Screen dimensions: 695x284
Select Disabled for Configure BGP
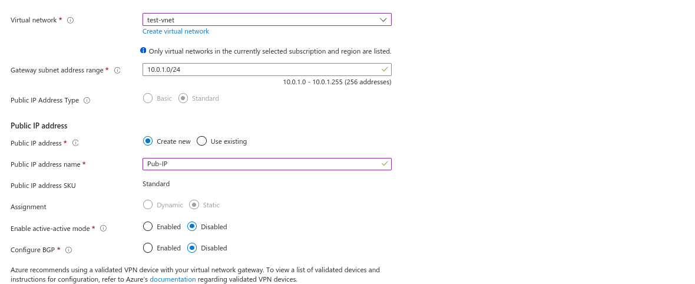(192, 248)
